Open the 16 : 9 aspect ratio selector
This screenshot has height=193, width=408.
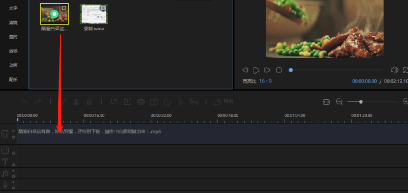tap(265, 81)
